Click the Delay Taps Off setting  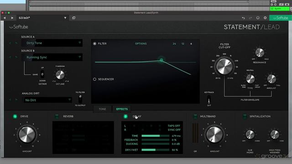174,126
